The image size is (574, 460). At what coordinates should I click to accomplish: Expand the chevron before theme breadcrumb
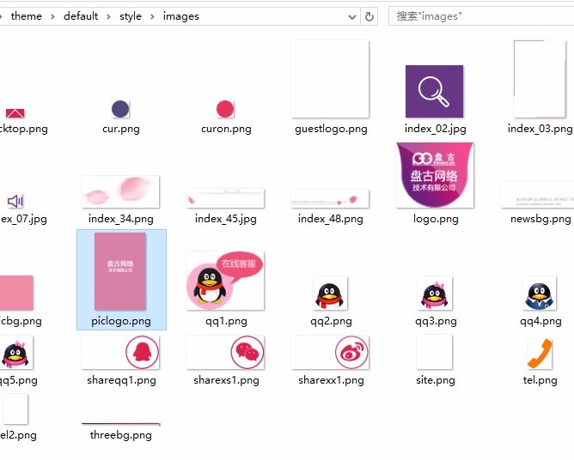(2, 16)
